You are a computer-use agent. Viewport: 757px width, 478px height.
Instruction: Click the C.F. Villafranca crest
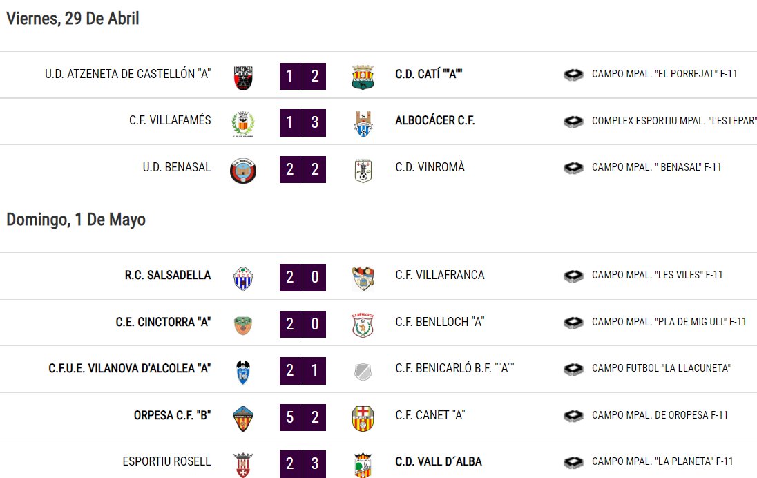tap(363, 278)
